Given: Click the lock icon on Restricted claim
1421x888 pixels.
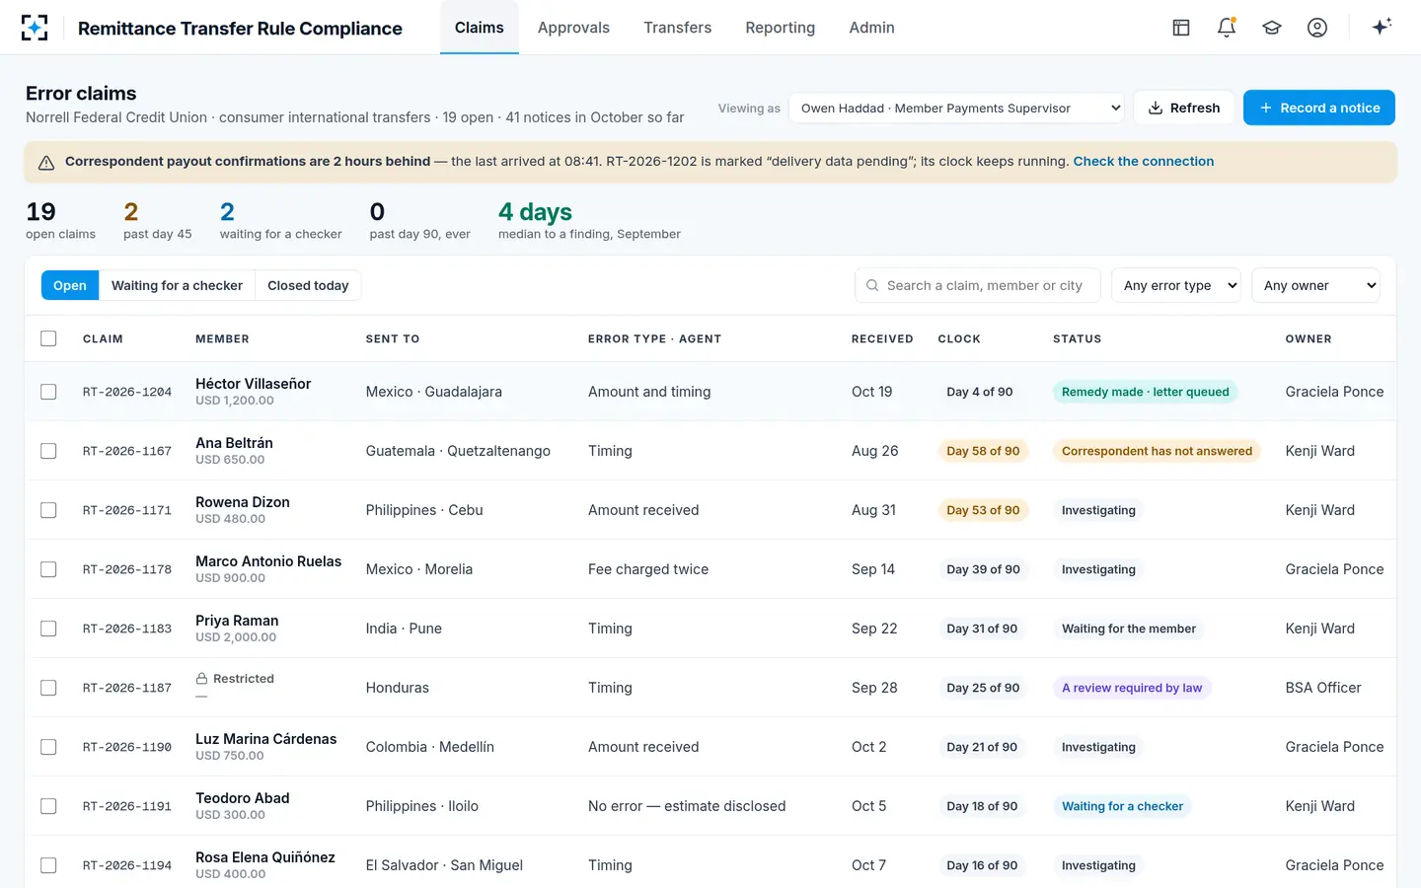Looking at the screenshot, I should point(201,679).
